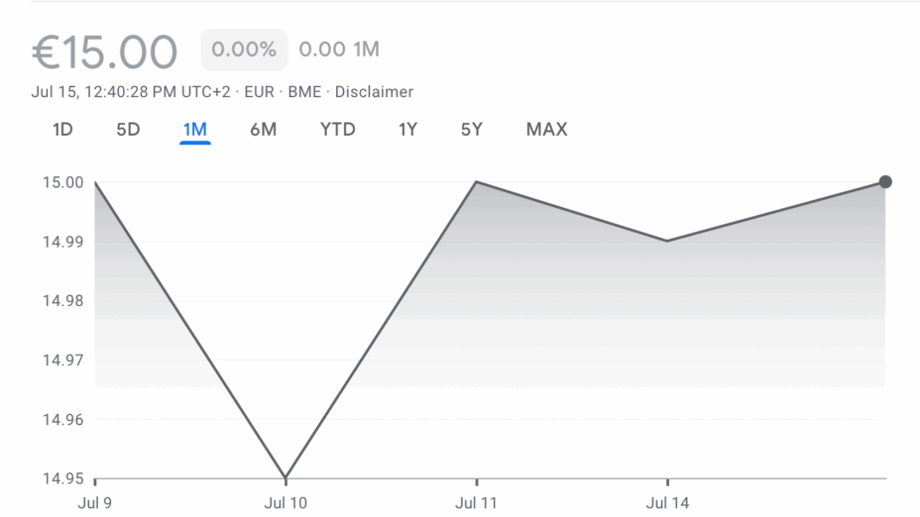Click the Jul 14 axis label
This screenshot has height=517, width=920.
pos(666,503)
